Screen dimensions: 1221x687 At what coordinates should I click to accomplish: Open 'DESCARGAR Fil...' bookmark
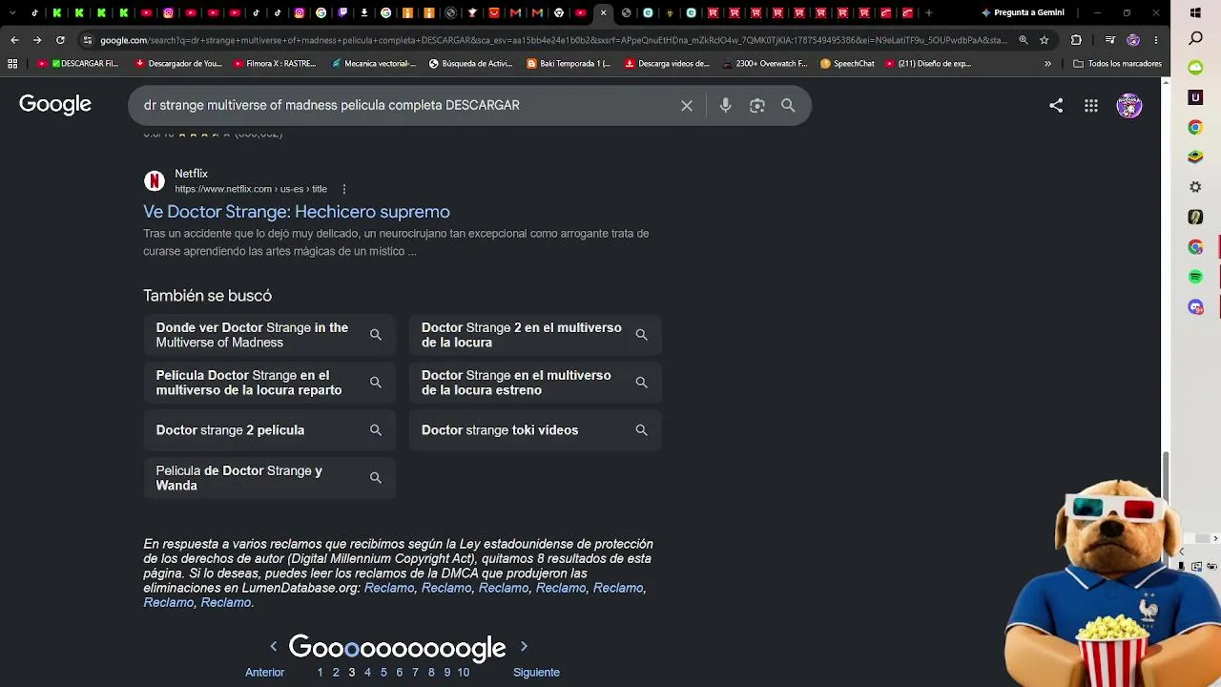click(78, 64)
